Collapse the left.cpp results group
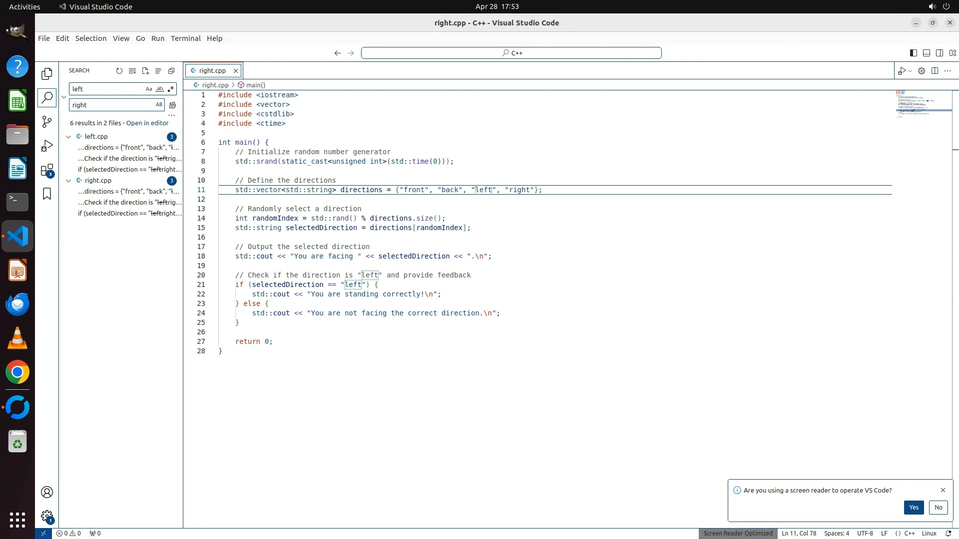 coord(68,137)
